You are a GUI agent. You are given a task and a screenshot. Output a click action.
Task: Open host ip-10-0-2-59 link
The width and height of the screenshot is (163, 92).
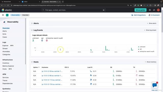(x=52, y=71)
